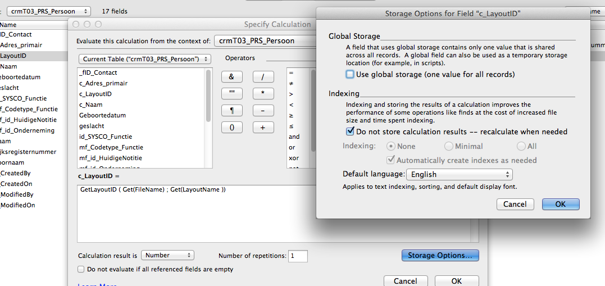Select Adres_primair row in Manage Database list
This screenshot has height=286, width=605.
pyautogui.click(x=34, y=45)
